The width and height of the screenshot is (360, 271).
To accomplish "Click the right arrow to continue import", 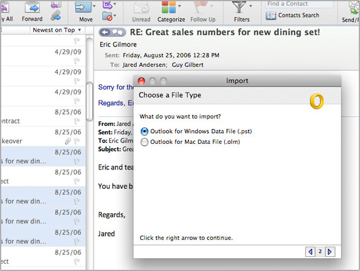I will tap(330, 252).
